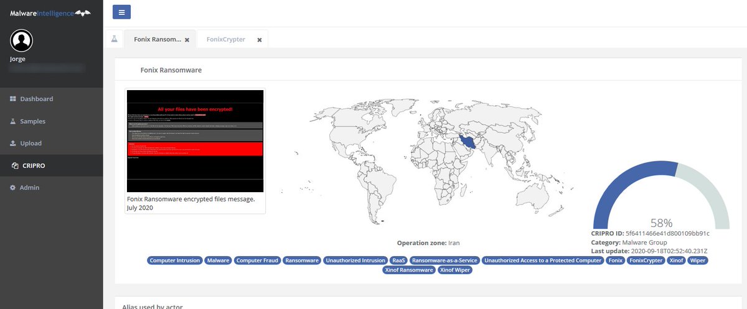Open the user avatar icon
This screenshot has width=747, height=309.
(x=22, y=41)
